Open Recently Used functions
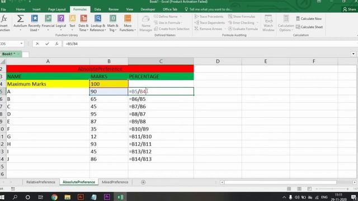The image size is (358, 201). pyautogui.click(x=34, y=23)
